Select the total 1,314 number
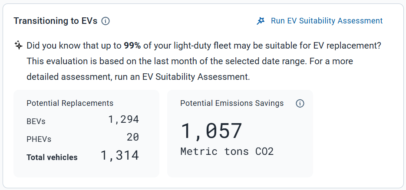 pyautogui.click(x=119, y=156)
